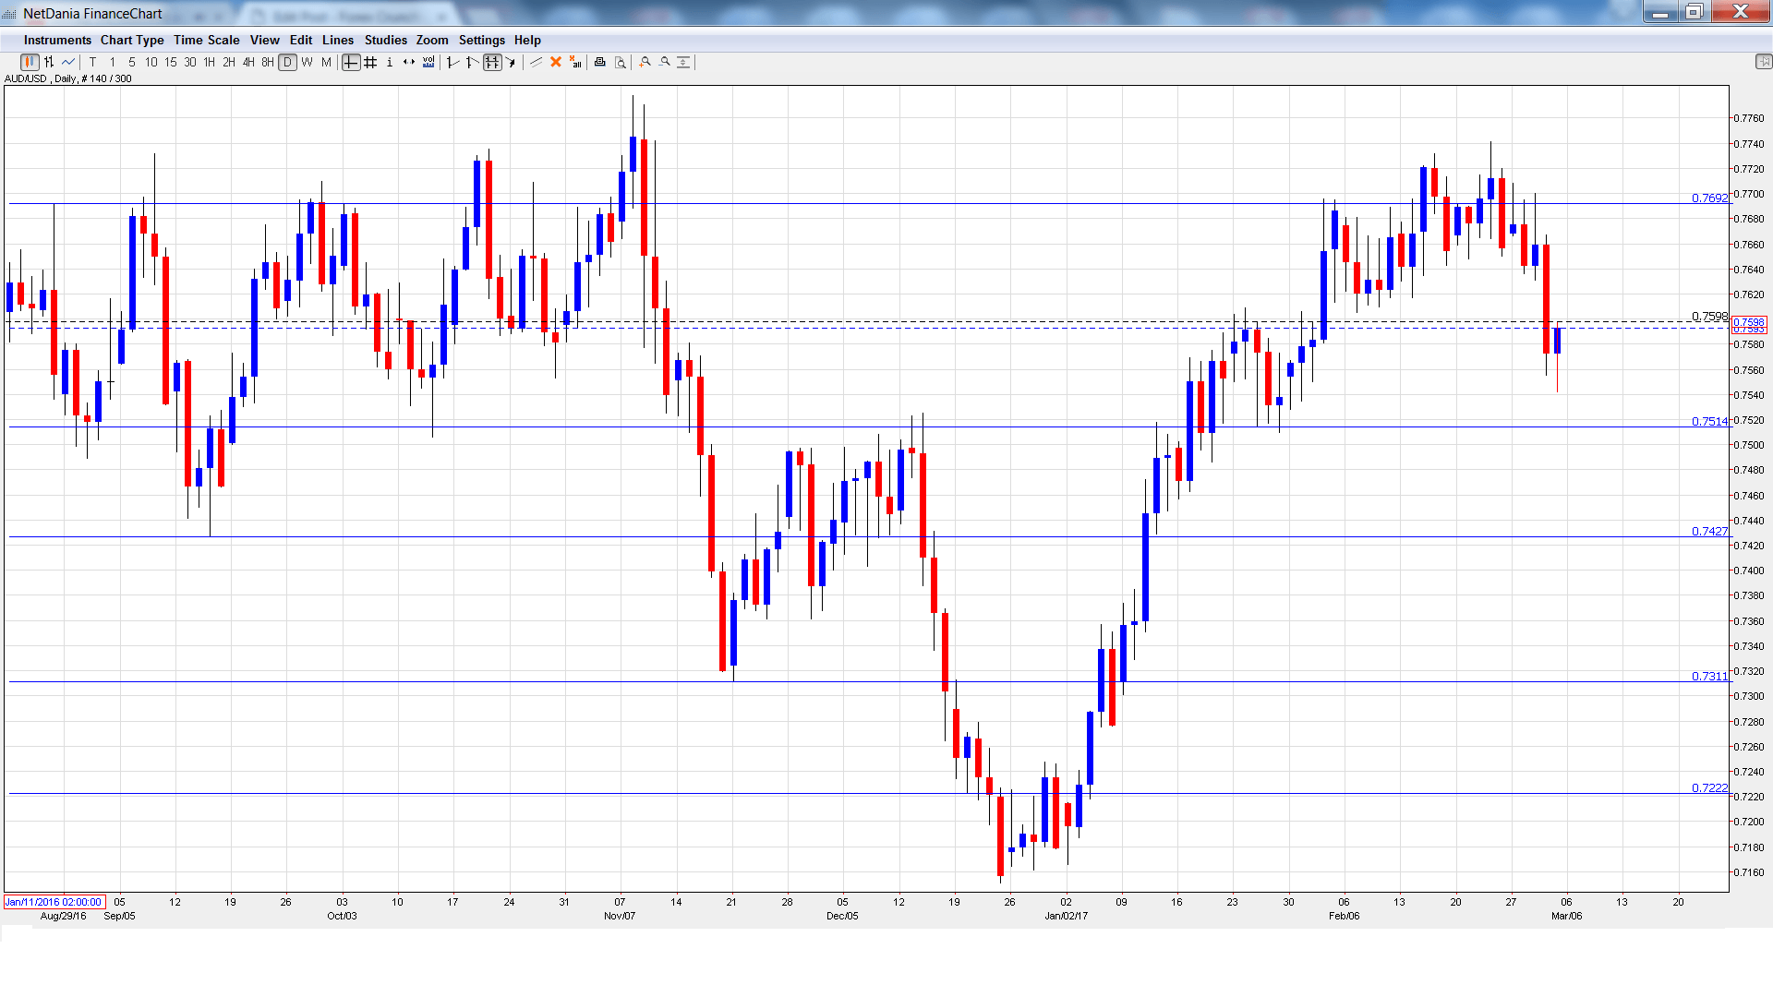Open the Time Scale menu
1773x997 pixels.
[206, 40]
